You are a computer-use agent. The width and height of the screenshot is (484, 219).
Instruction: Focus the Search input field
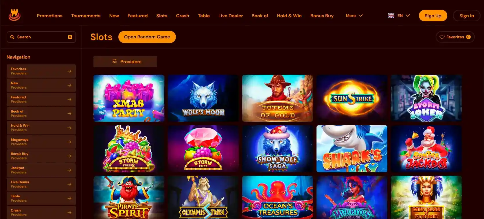[x=41, y=37]
